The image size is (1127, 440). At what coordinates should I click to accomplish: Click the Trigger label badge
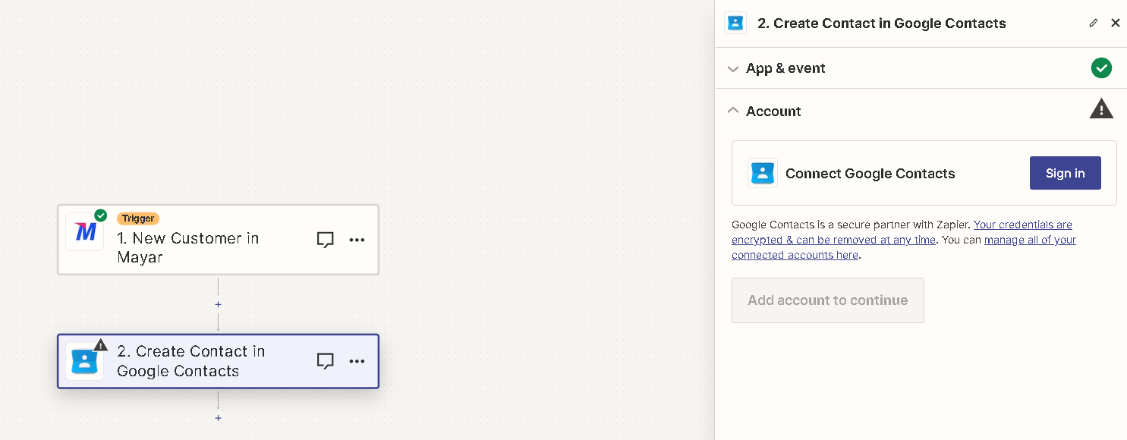click(x=138, y=218)
